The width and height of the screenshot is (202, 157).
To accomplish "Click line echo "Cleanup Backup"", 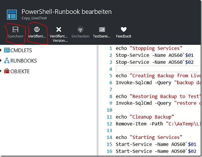I will click(x=145, y=117).
